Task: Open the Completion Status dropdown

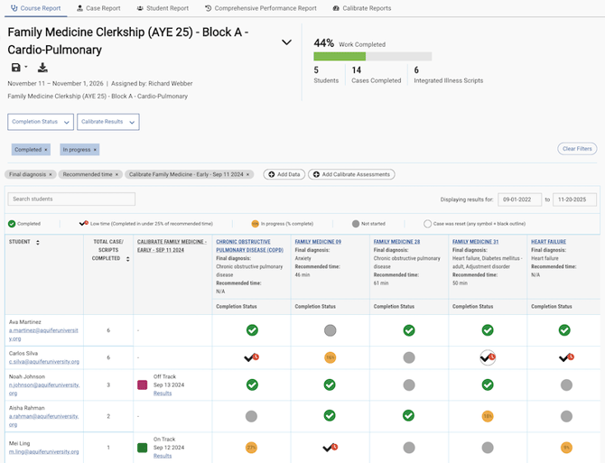Action: (x=40, y=122)
